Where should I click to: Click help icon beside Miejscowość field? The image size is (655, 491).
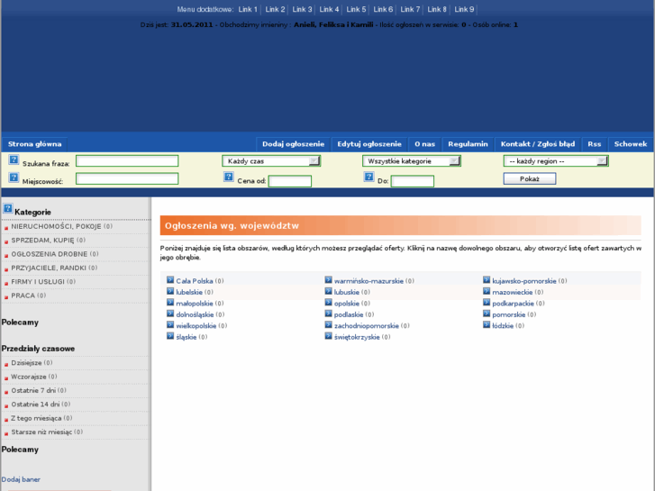[x=14, y=177]
